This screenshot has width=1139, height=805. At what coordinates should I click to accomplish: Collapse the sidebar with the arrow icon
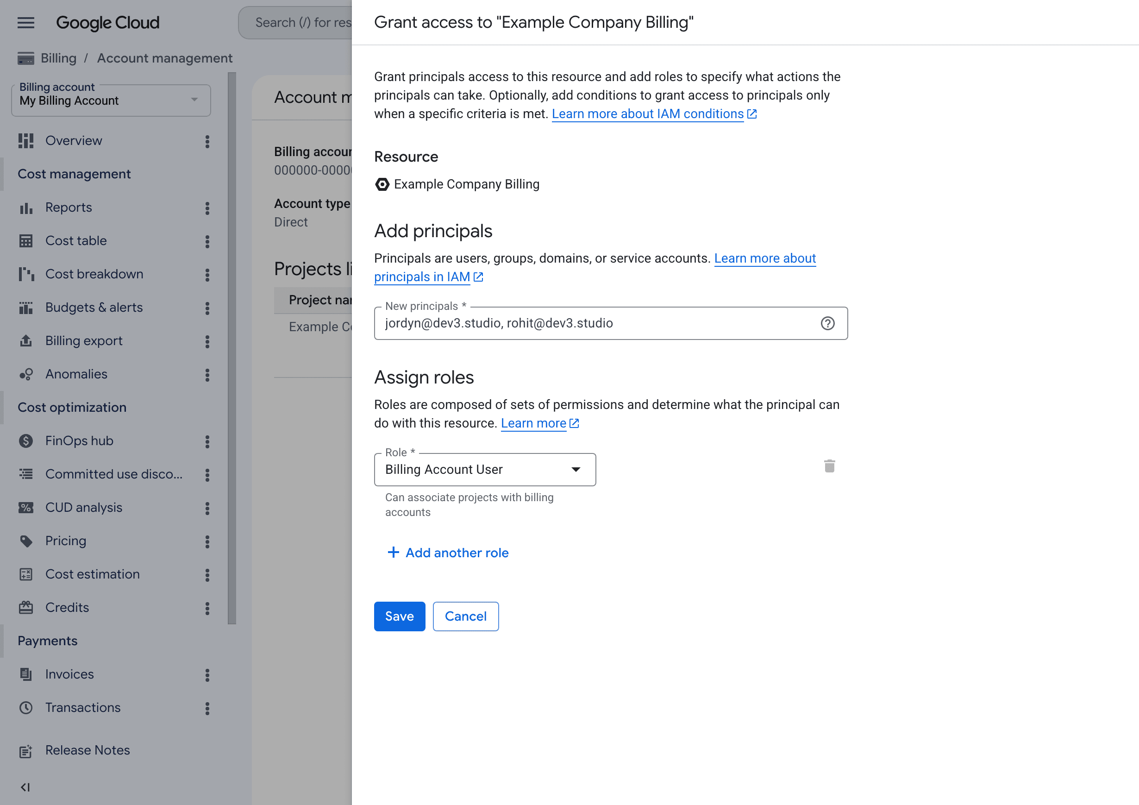point(25,787)
